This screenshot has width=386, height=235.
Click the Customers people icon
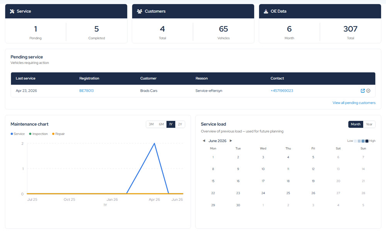pyautogui.click(x=140, y=11)
